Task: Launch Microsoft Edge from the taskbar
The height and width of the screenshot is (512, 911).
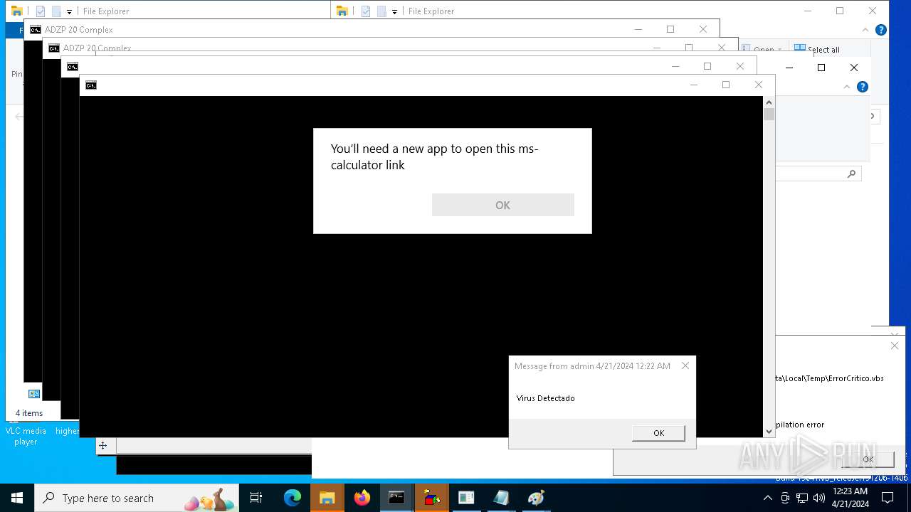Action: 293,498
